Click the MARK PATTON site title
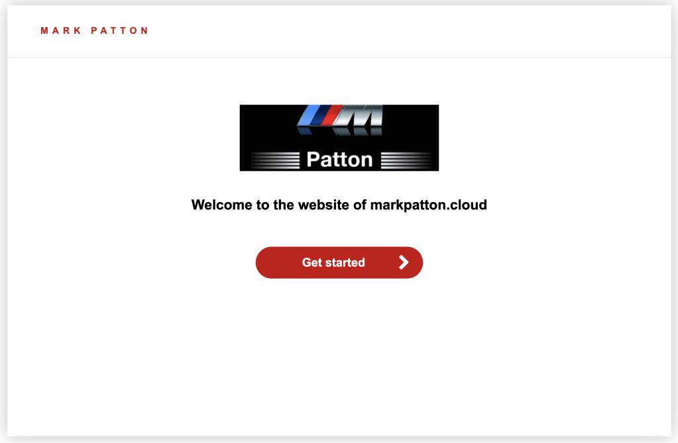This screenshot has width=678, height=443. point(95,30)
